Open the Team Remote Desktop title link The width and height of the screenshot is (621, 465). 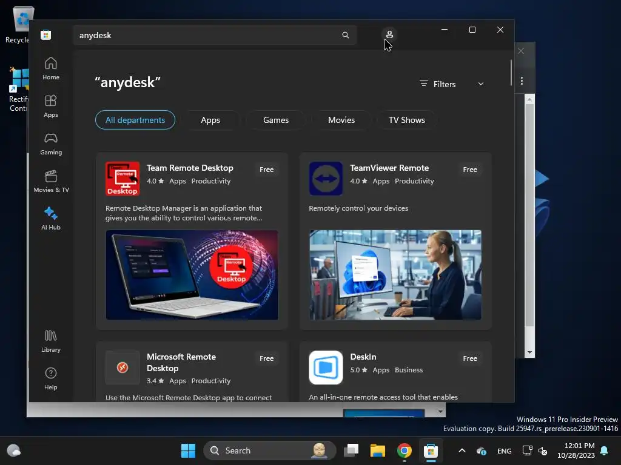click(190, 168)
